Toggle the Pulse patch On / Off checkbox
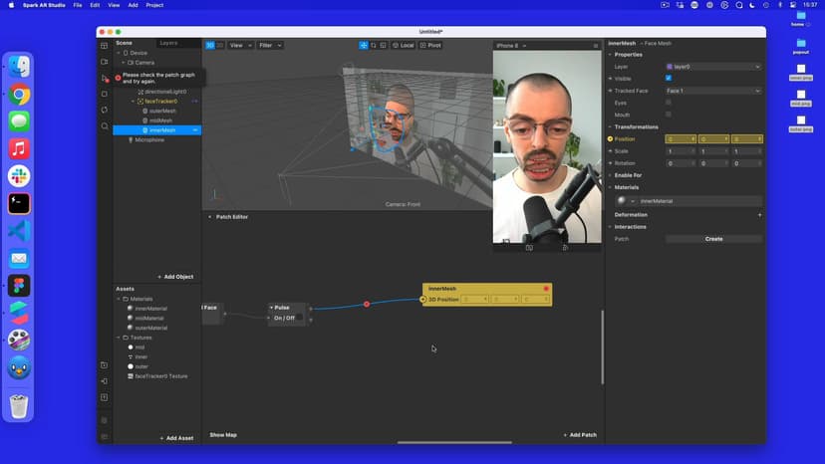 click(299, 318)
